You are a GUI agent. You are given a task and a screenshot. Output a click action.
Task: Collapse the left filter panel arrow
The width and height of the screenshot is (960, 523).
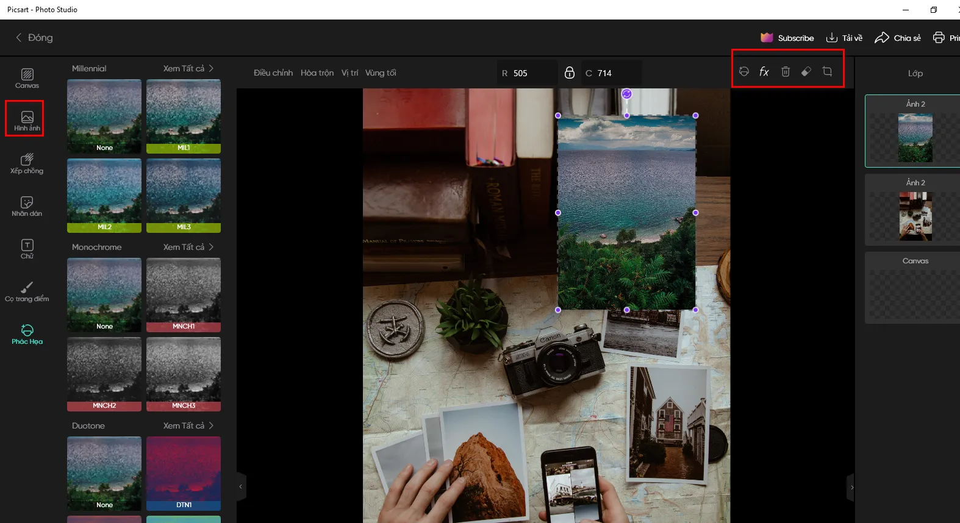pos(241,486)
